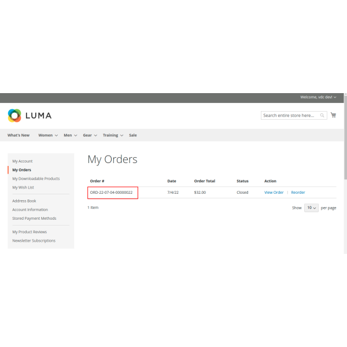This screenshot has width=347, height=347.
Task: Open My Account in sidebar
Action: (x=23, y=161)
